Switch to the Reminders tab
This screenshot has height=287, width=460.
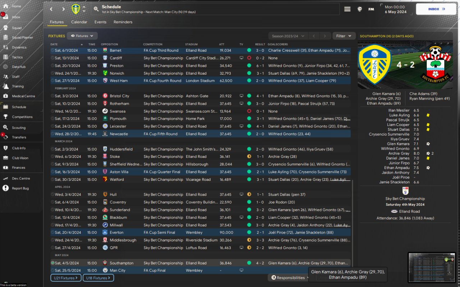point(123,22)
